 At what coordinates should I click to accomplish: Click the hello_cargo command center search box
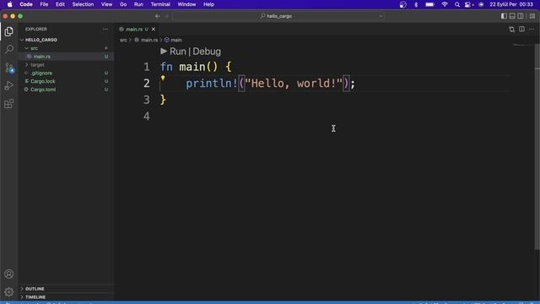[x=278, y=16]
